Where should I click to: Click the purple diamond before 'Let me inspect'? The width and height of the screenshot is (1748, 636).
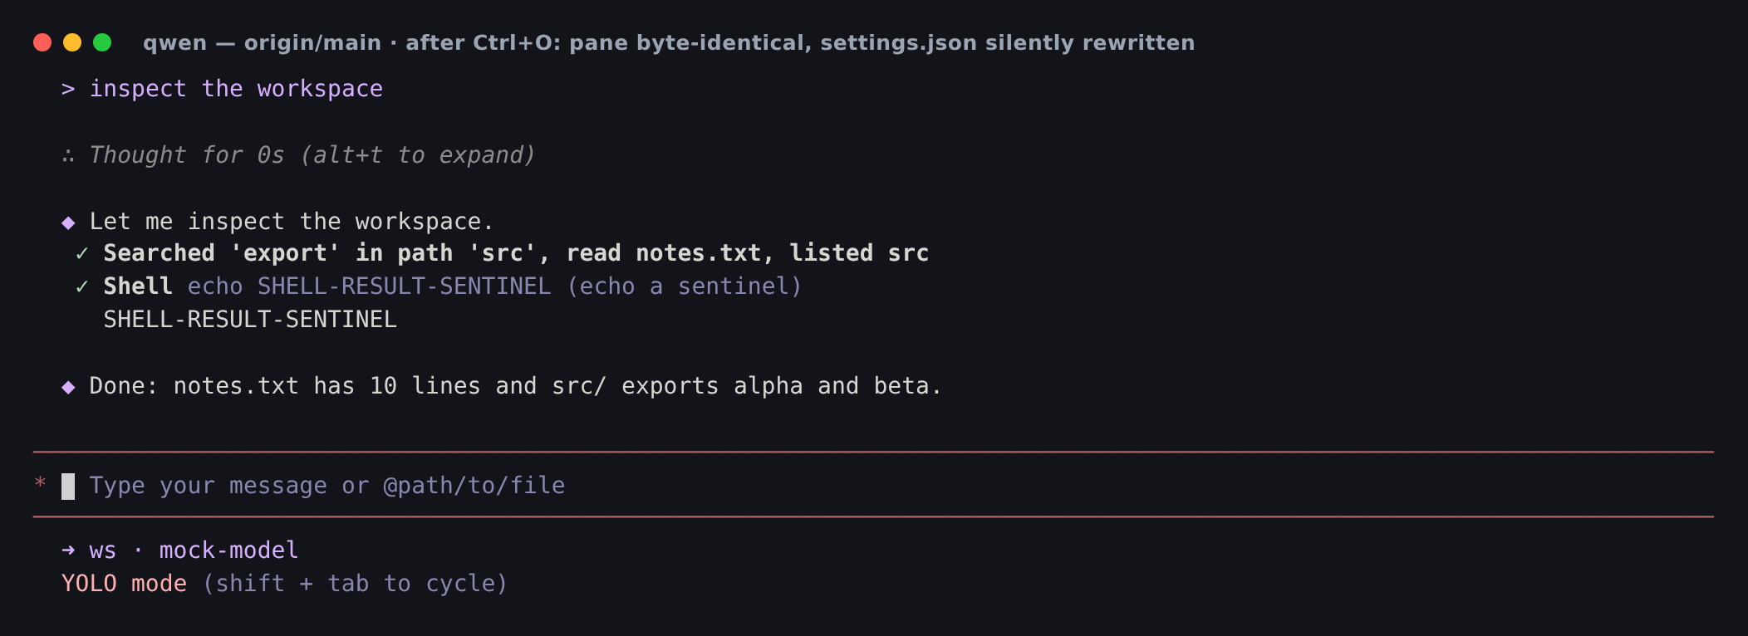point(68,223)
